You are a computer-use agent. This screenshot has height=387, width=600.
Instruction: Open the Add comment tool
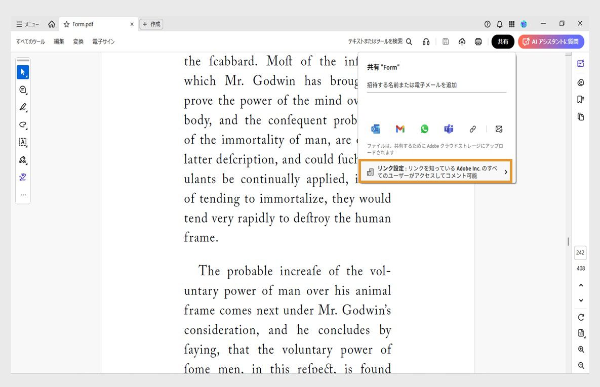pos(22,90)
